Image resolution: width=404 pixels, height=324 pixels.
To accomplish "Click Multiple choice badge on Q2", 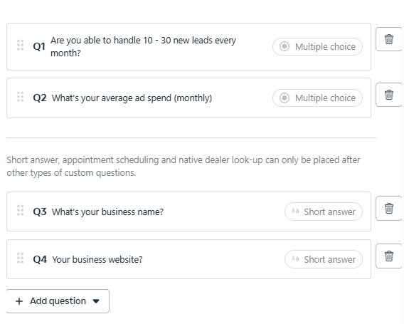I will (317, 98).
